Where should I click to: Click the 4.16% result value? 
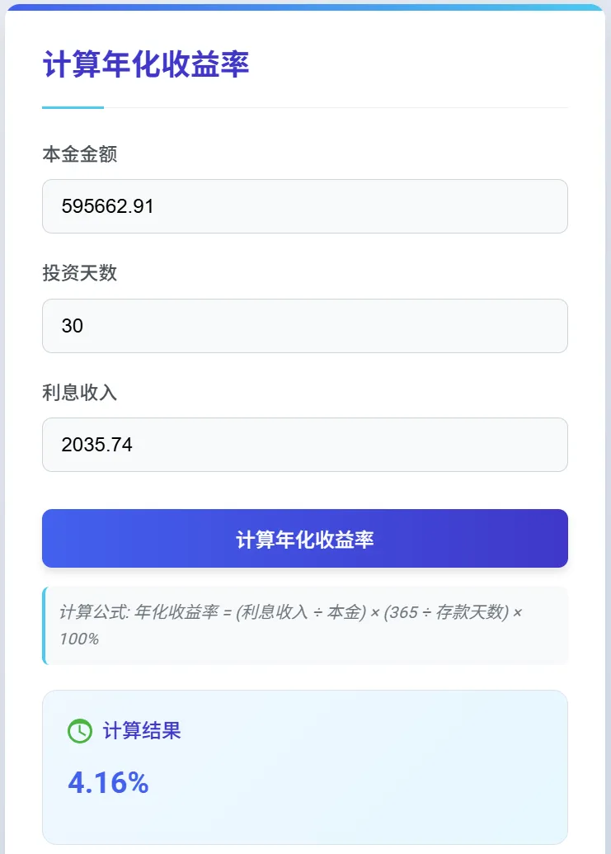tap(108, 783)
